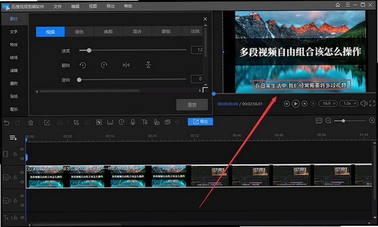The width and height of the screenshot is (378, 227).
Task: Flip the clip horizontally
Action: coord(126,65)
